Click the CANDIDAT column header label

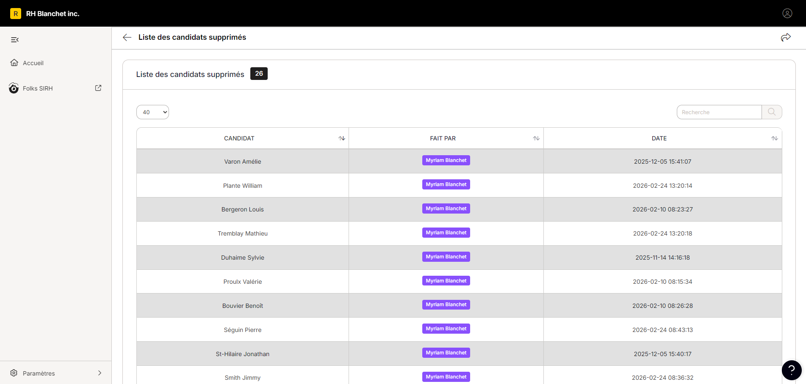pos(239,138)
